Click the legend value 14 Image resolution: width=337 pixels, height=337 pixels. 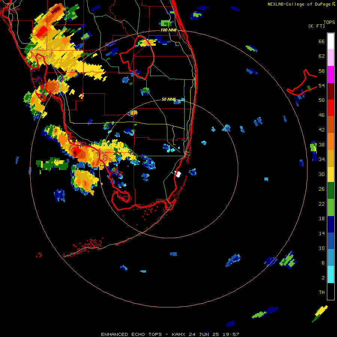pyautogui.click(x=322, y=233)
